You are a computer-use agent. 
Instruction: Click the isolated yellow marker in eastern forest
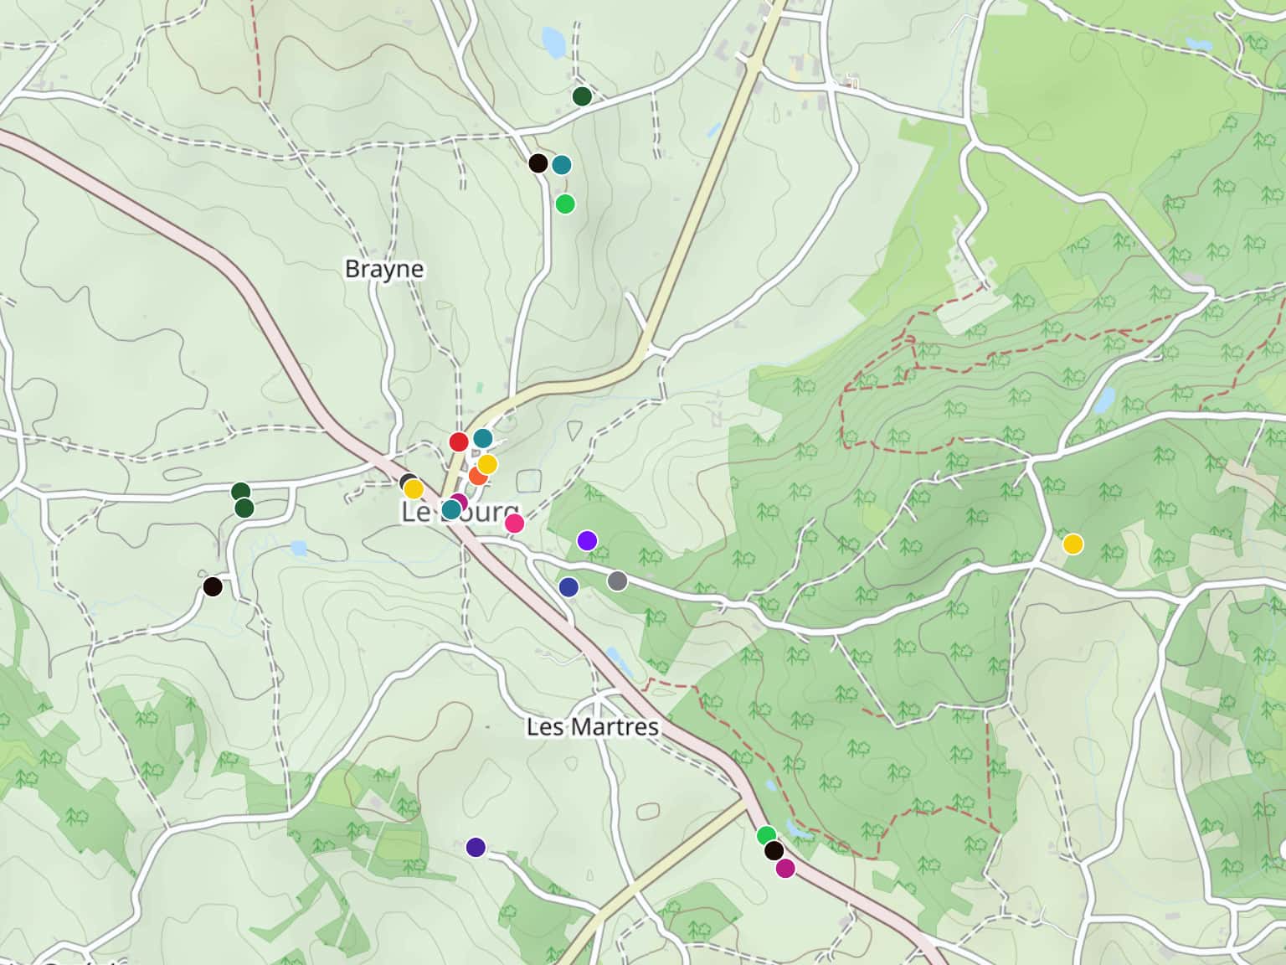pos(1073,544)
